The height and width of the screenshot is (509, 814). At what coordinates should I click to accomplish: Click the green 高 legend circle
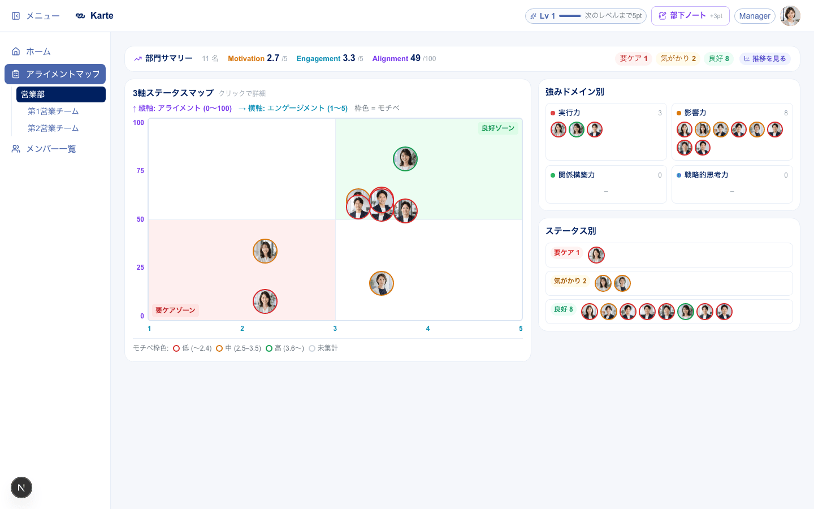click(x=269, y=348)
